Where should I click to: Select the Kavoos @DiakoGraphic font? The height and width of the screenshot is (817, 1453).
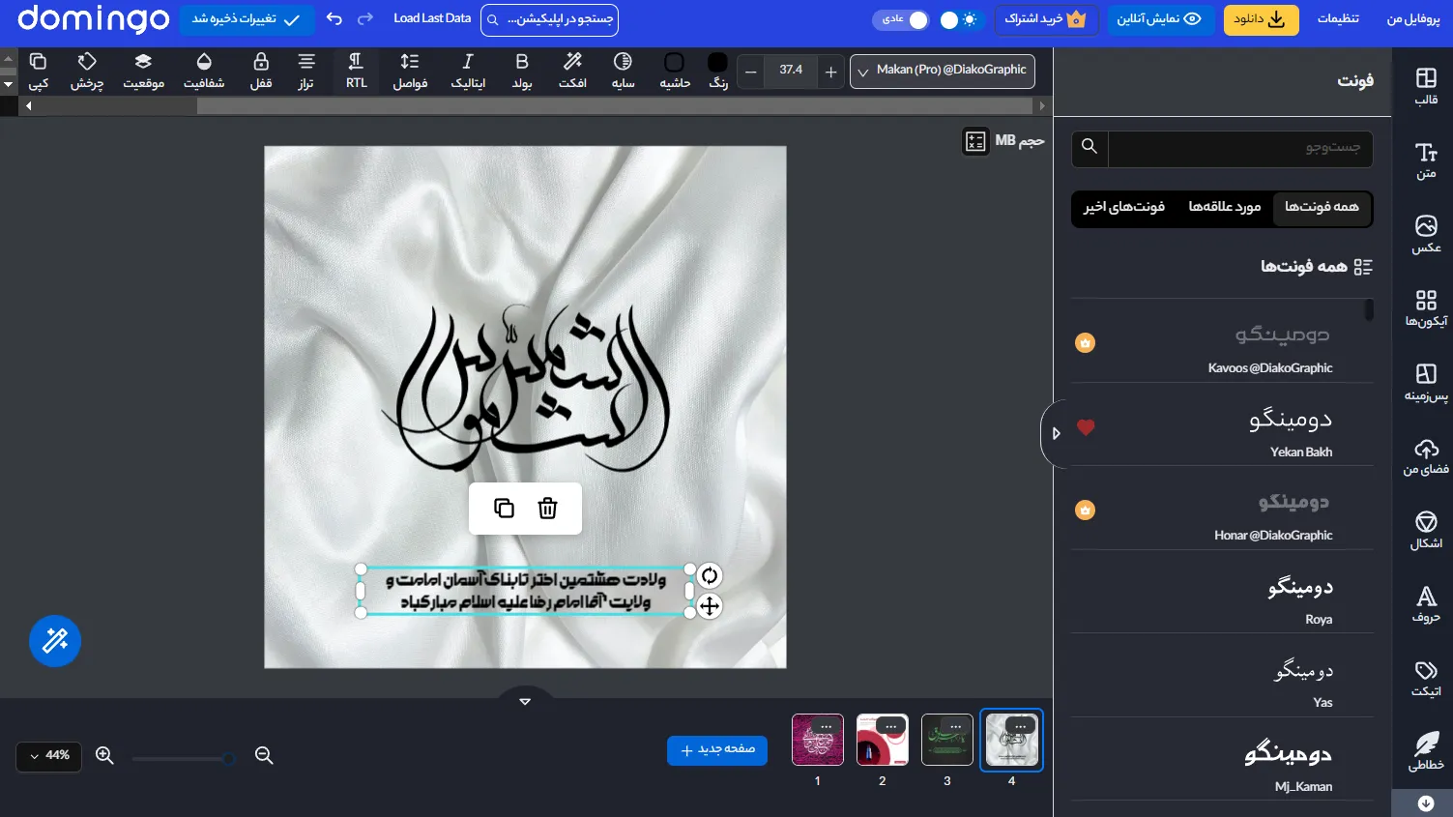click(x=1222, y=341)
